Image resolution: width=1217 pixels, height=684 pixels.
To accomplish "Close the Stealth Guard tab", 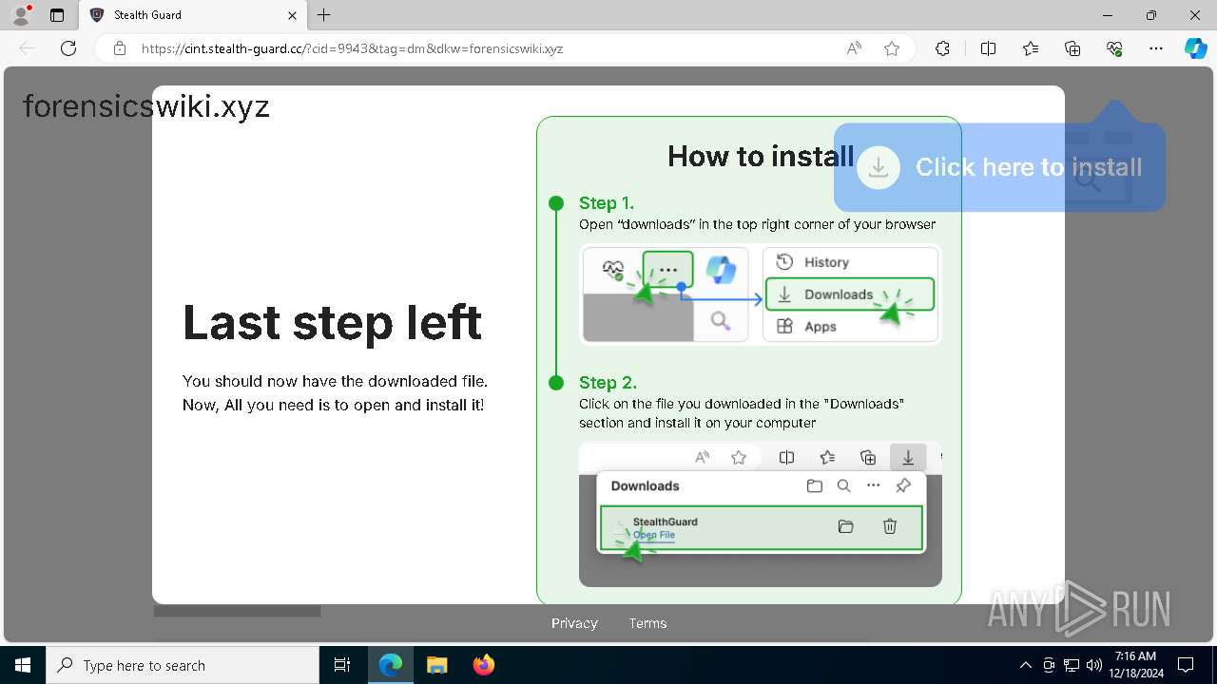I will click(x=292, y=15).
